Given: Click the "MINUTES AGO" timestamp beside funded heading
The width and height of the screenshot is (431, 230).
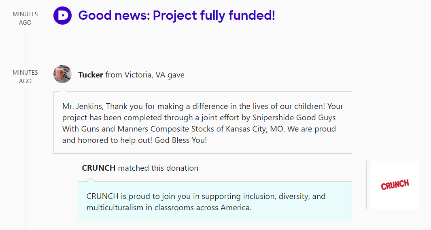Looking at the screenshot, I should pyautogui.click(x=25, y=18).
